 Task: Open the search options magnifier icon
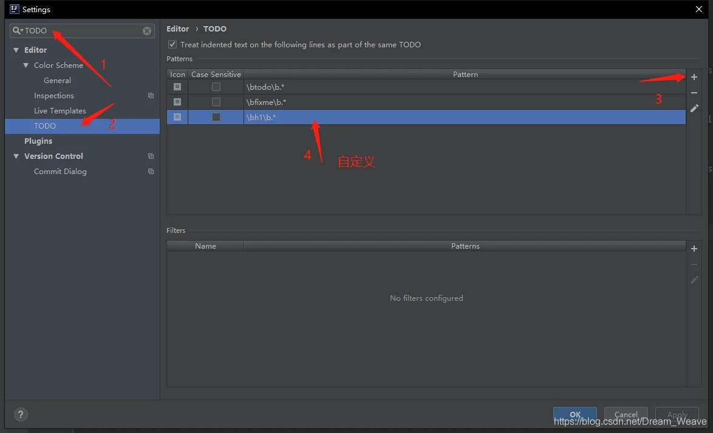pos(17,30)
